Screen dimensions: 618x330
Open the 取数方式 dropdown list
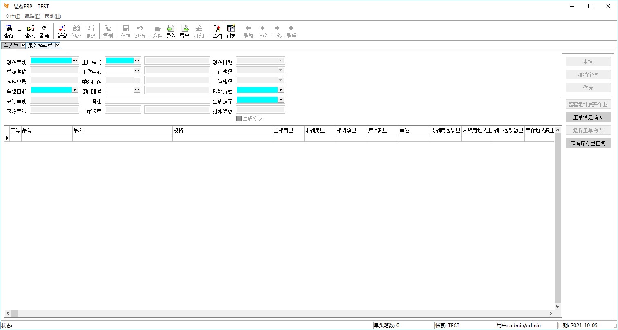[x=280, y=90]
